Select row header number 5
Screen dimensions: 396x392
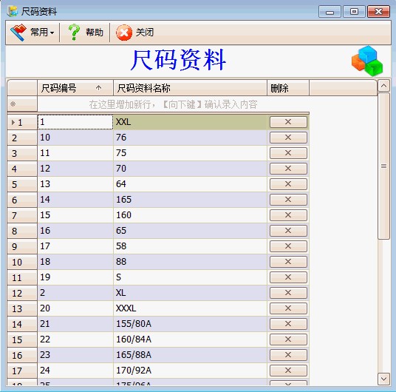(x=22, y=184)
